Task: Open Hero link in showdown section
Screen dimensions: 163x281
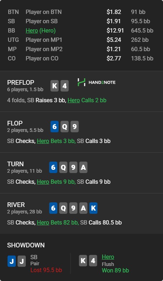Action: 108,257
